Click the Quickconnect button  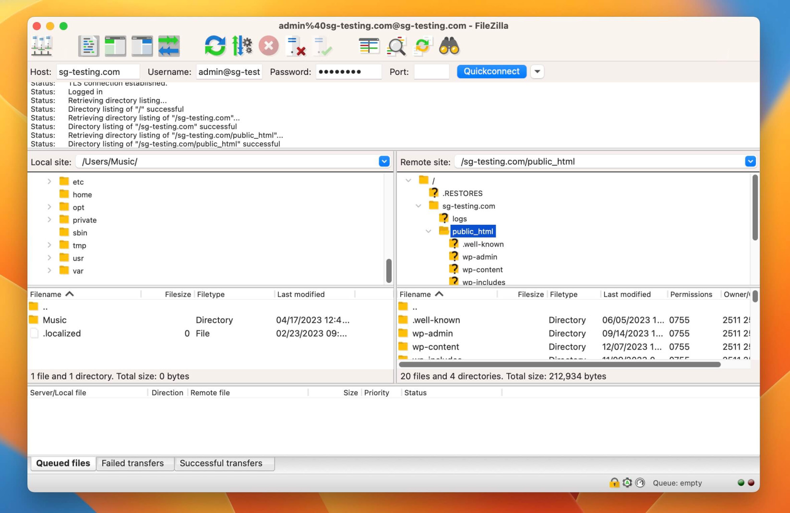491,72
